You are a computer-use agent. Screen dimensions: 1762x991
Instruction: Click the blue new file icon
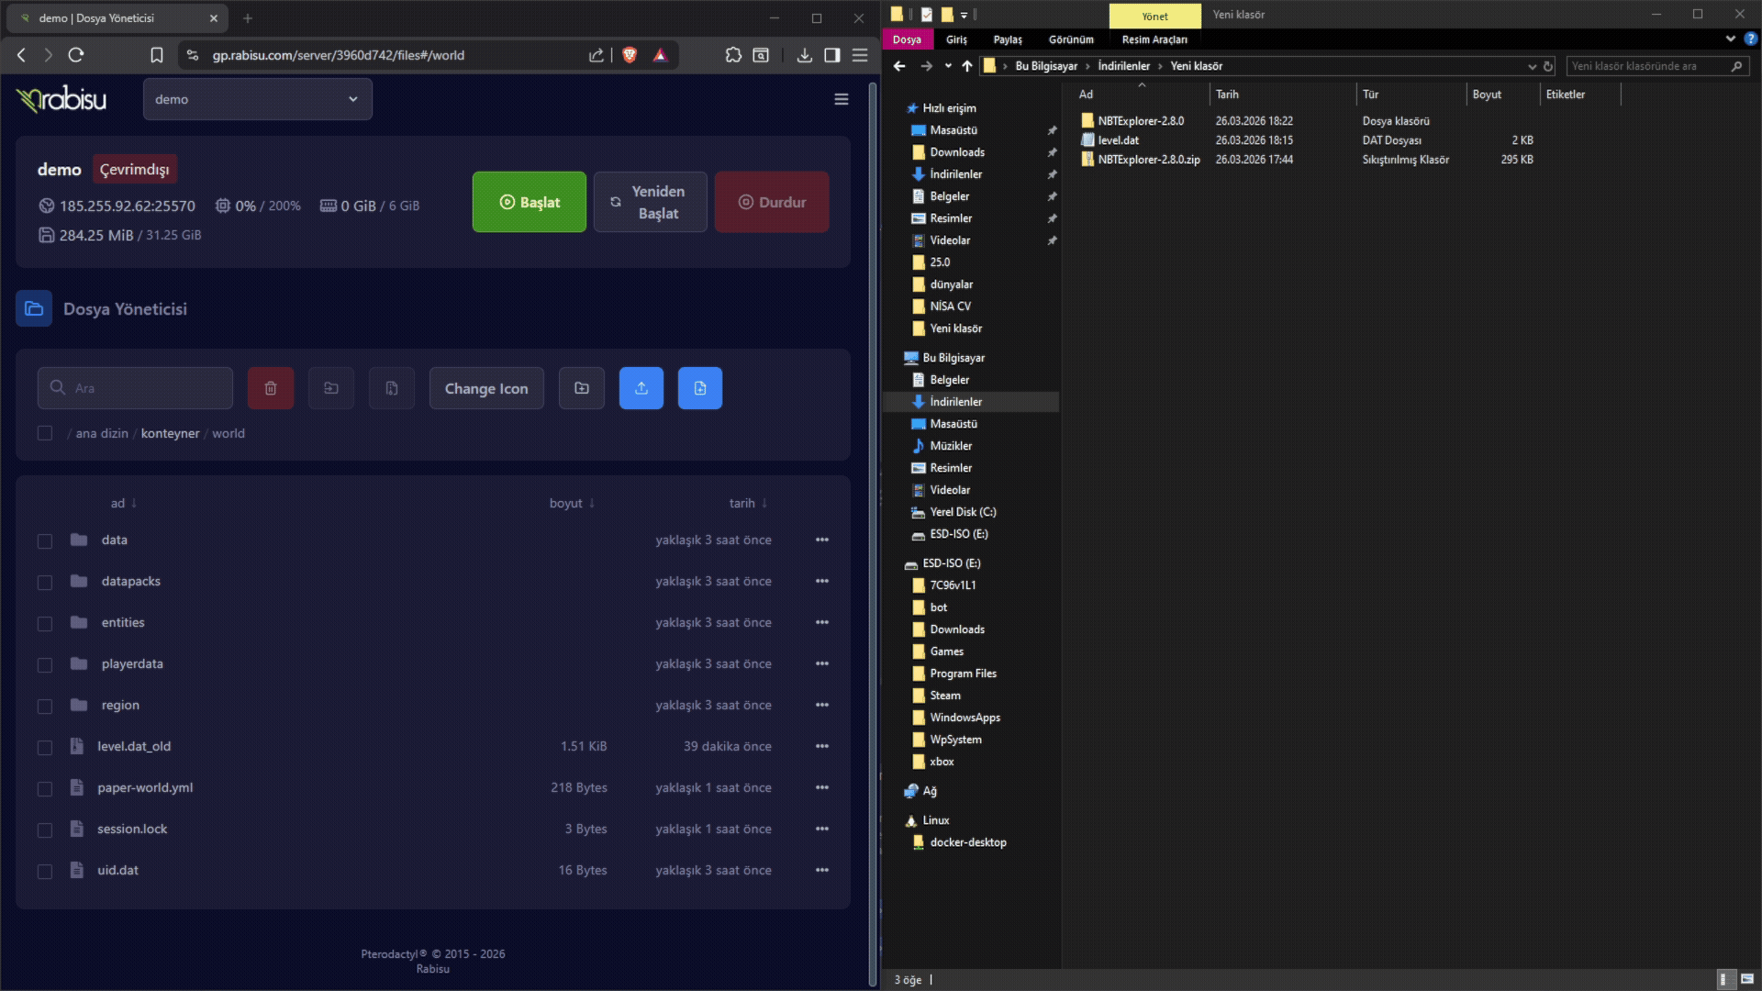coord(700,388)
